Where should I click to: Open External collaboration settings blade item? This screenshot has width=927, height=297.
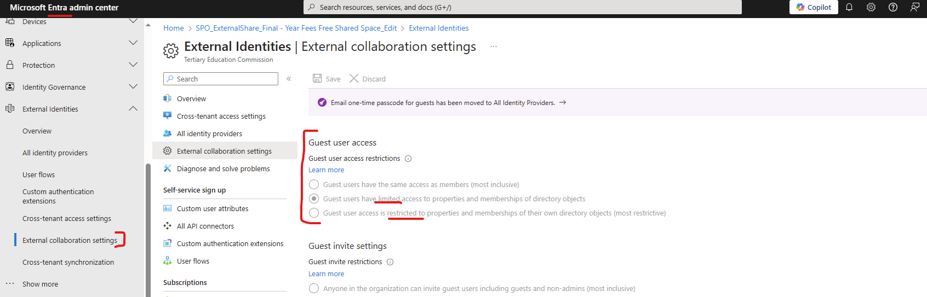(x=224, y=151)
